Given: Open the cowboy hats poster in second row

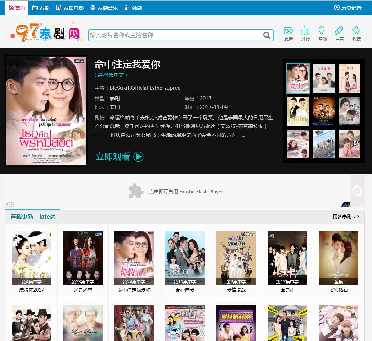Looking at the screenshot, I should 32,323.
